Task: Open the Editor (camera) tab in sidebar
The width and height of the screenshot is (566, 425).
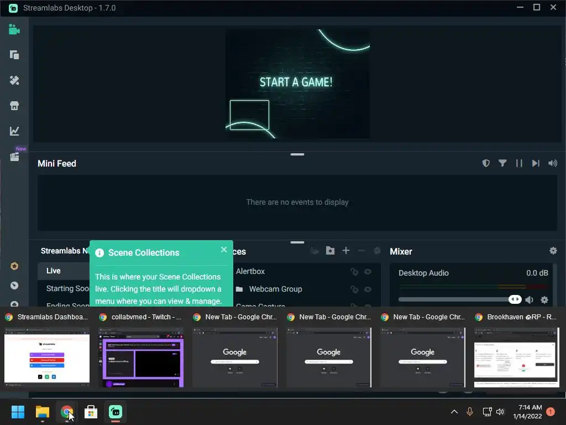Action: click(x=14, y=30)
